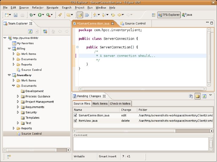Toggle the highlighted yellow button in Pending Changes
This screenshot has width=217, height=162.
[197, 96]
